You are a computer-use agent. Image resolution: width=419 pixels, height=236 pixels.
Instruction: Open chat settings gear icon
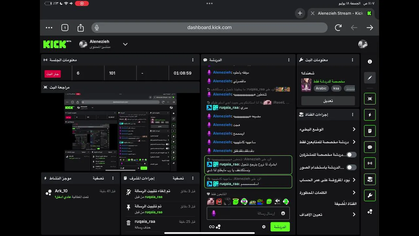pyautogui.click(x=264, y=227)
